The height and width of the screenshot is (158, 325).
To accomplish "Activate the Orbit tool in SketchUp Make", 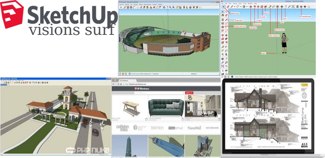I will pos(282,7).
